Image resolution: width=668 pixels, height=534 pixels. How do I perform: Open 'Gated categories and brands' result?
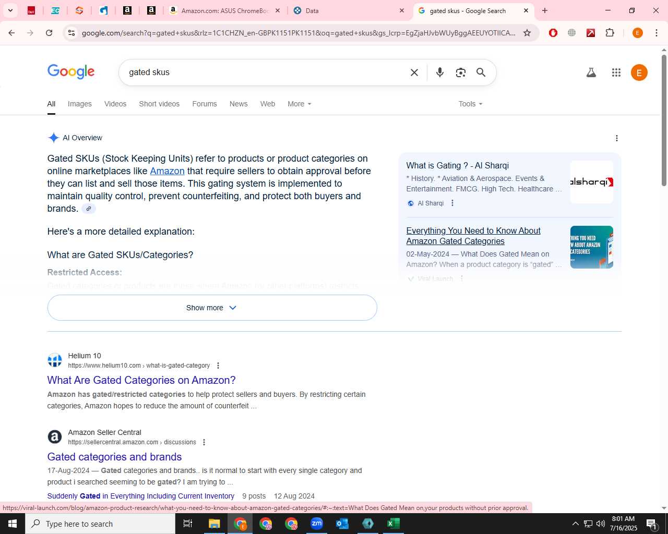114,457
